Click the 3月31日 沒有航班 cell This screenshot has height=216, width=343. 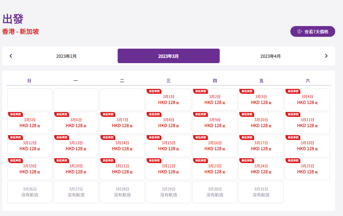coord(261,192)
